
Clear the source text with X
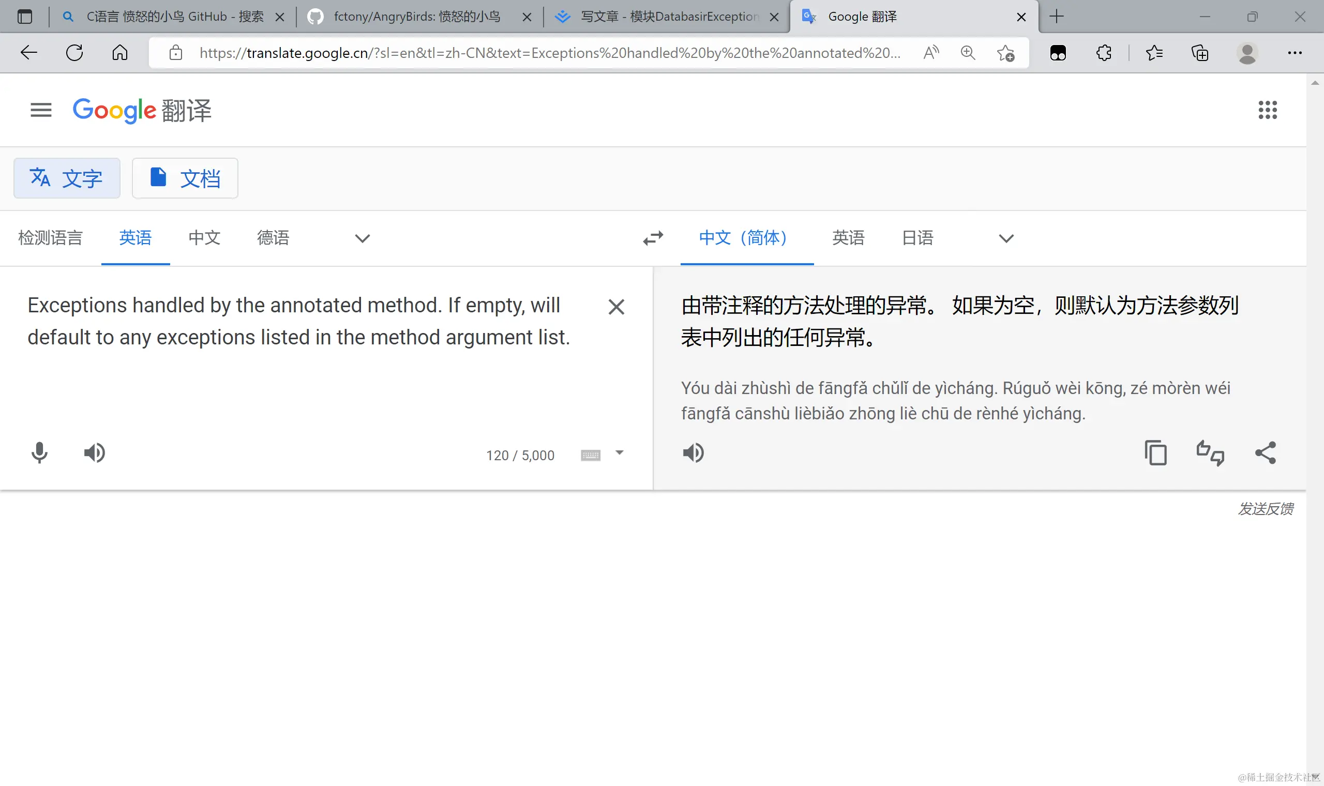[x=616, y=307]
